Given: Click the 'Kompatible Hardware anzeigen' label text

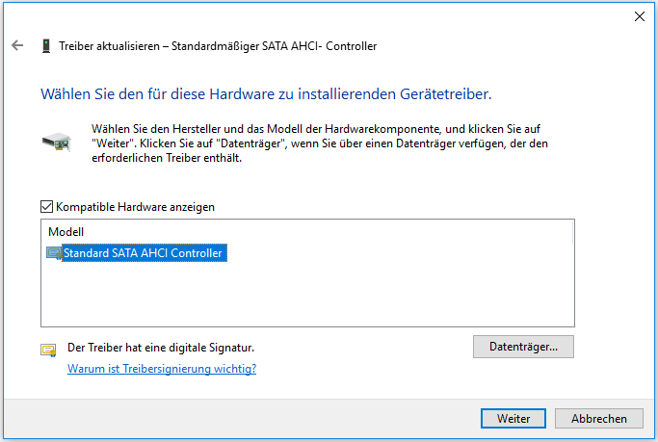Looking at the screenshot, I should pyautogui.click(x=135, y=206).
